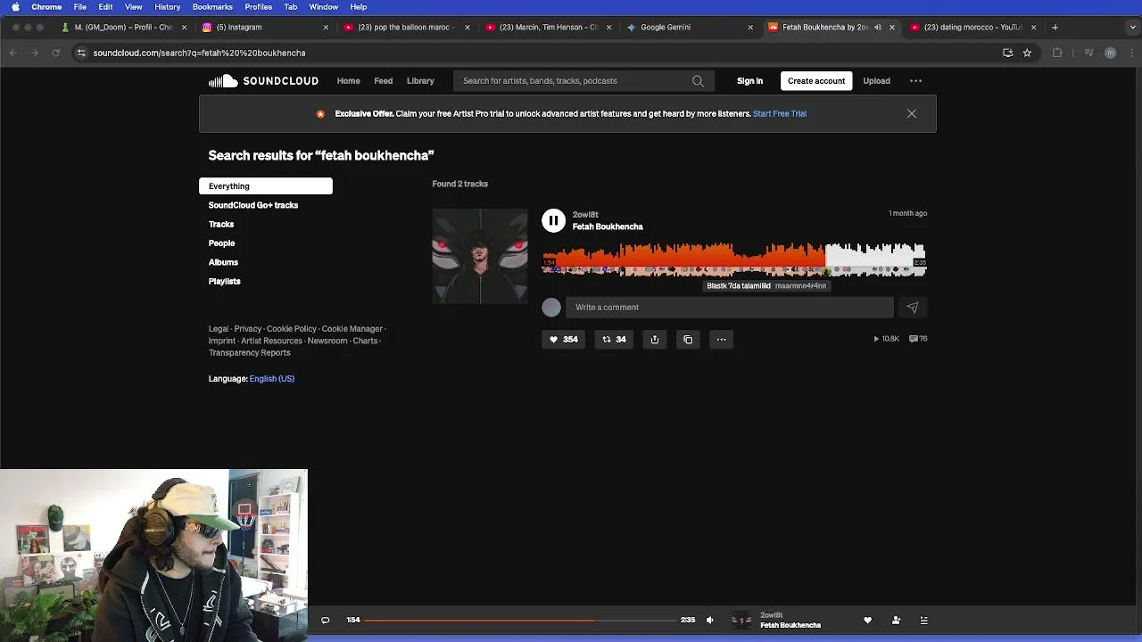This screenshot has width=1142, height=642.
Task: Select the Everything filter
Action: tap(266, 186)
